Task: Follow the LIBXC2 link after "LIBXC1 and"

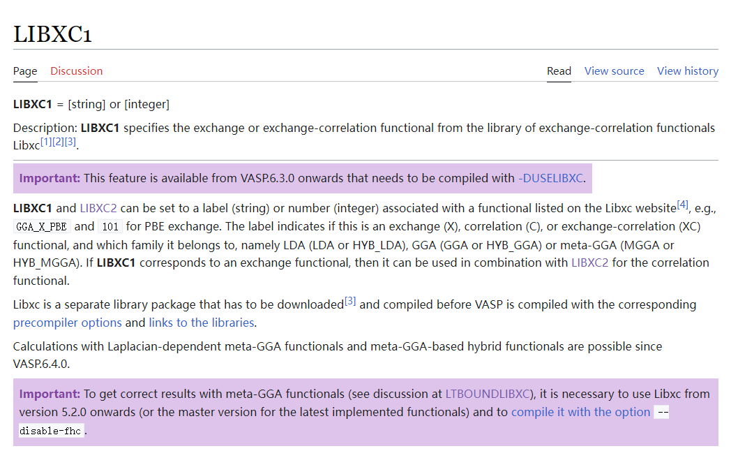Action: tap(98, 208)
